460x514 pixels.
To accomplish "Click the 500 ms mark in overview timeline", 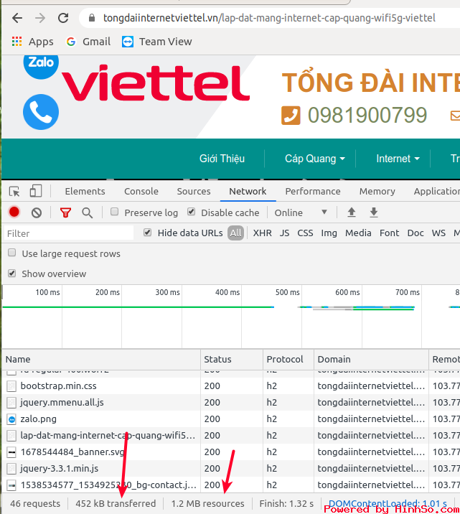I will click(287, 292).
